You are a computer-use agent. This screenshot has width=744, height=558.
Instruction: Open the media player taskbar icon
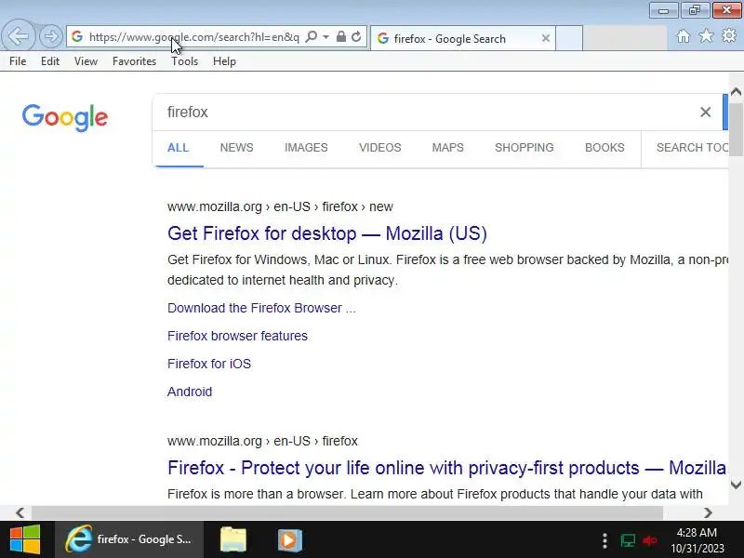pos(290,539)
